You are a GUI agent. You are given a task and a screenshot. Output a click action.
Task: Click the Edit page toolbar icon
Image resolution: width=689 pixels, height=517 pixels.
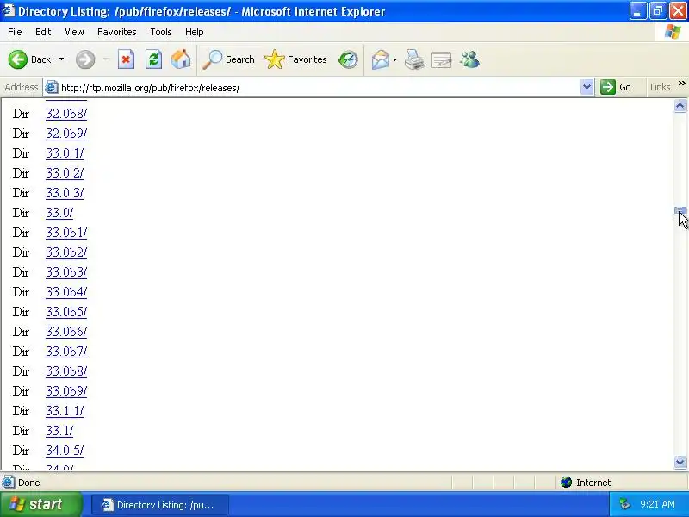[442, 59]
